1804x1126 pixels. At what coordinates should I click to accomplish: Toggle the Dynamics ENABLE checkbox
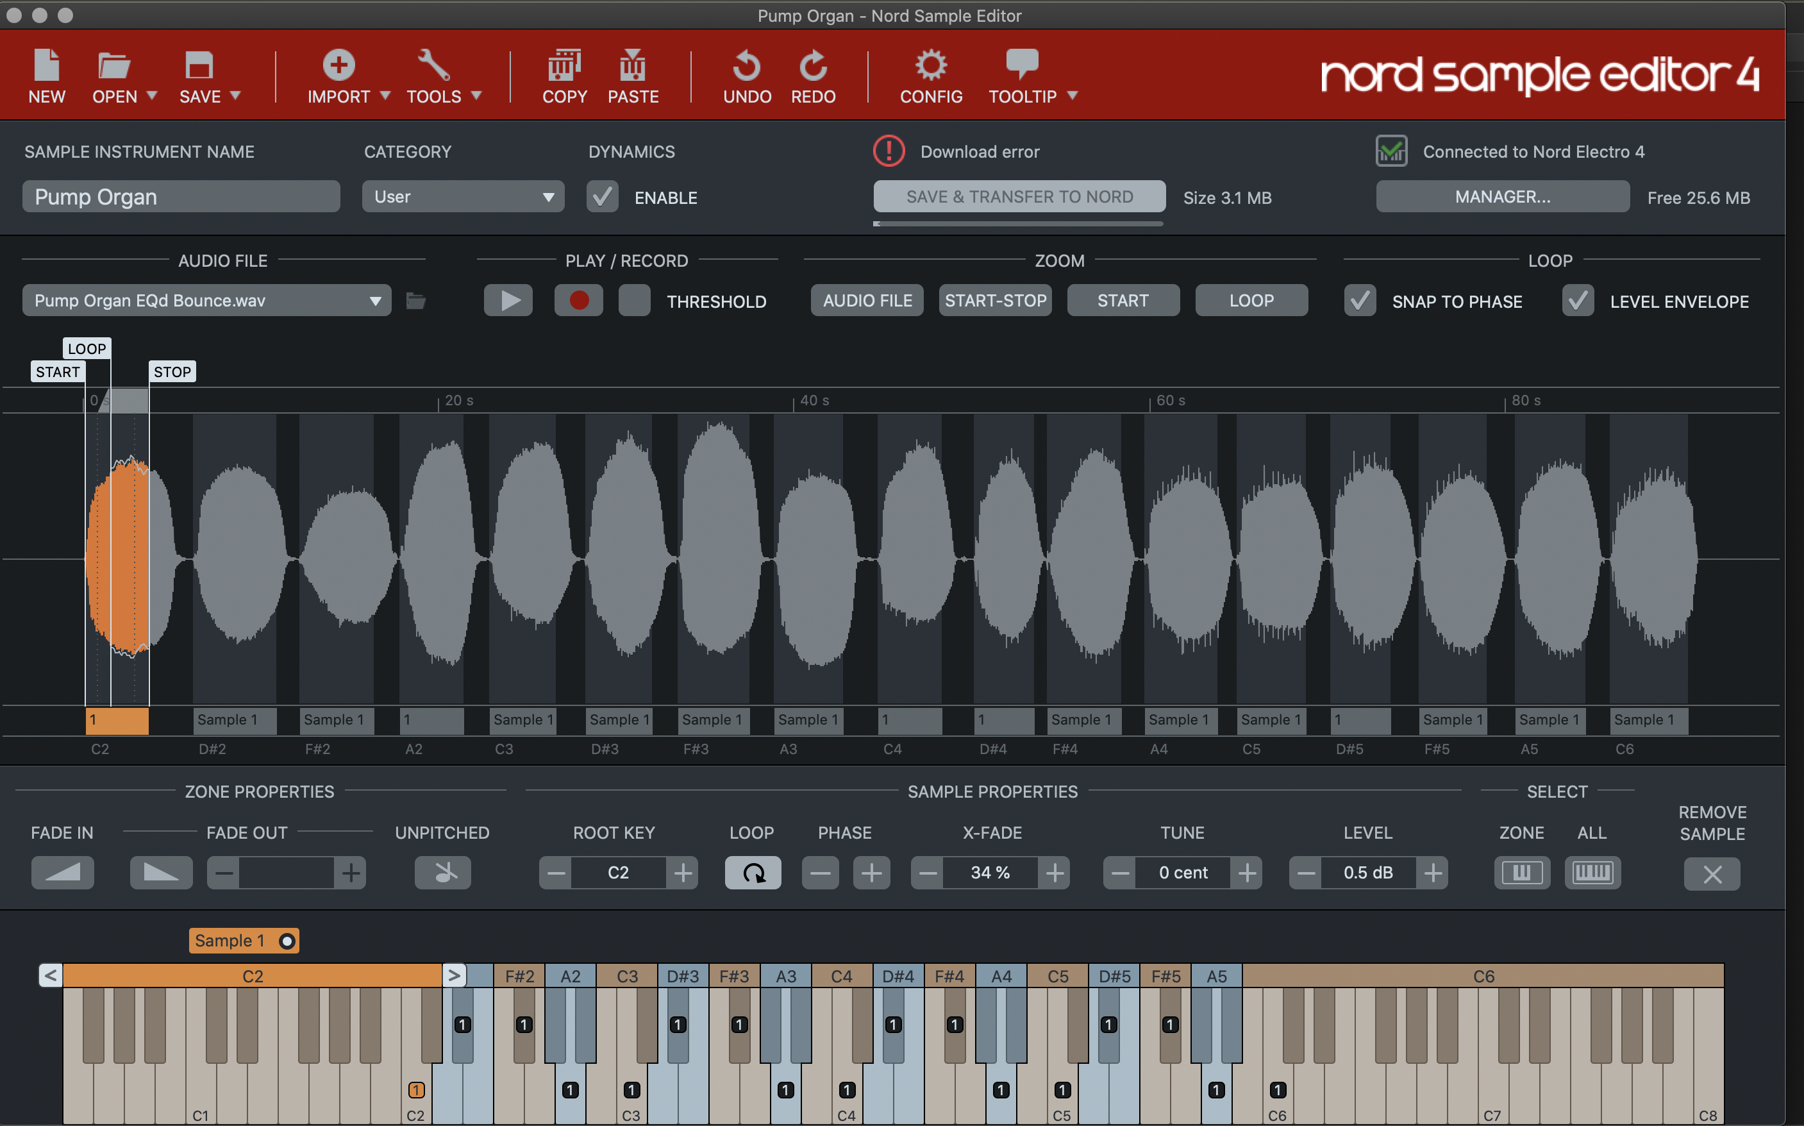(603, 197)
